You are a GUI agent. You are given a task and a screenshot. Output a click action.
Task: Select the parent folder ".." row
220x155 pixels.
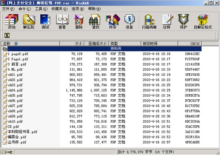click(x=10, y=48)
